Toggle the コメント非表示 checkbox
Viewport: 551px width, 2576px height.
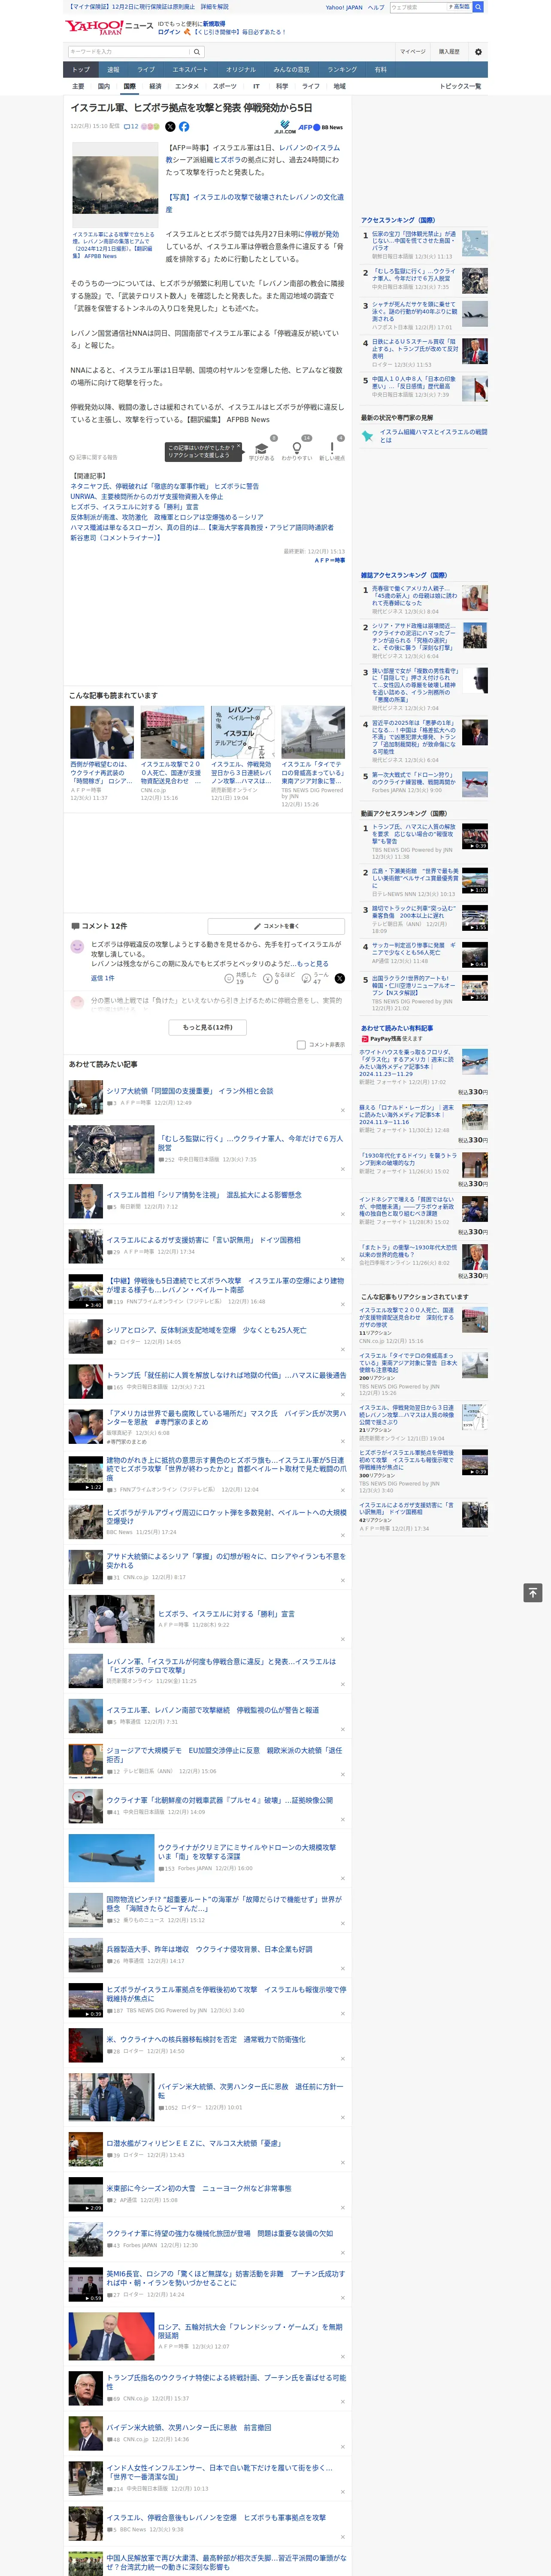(x=301, y=1045)
